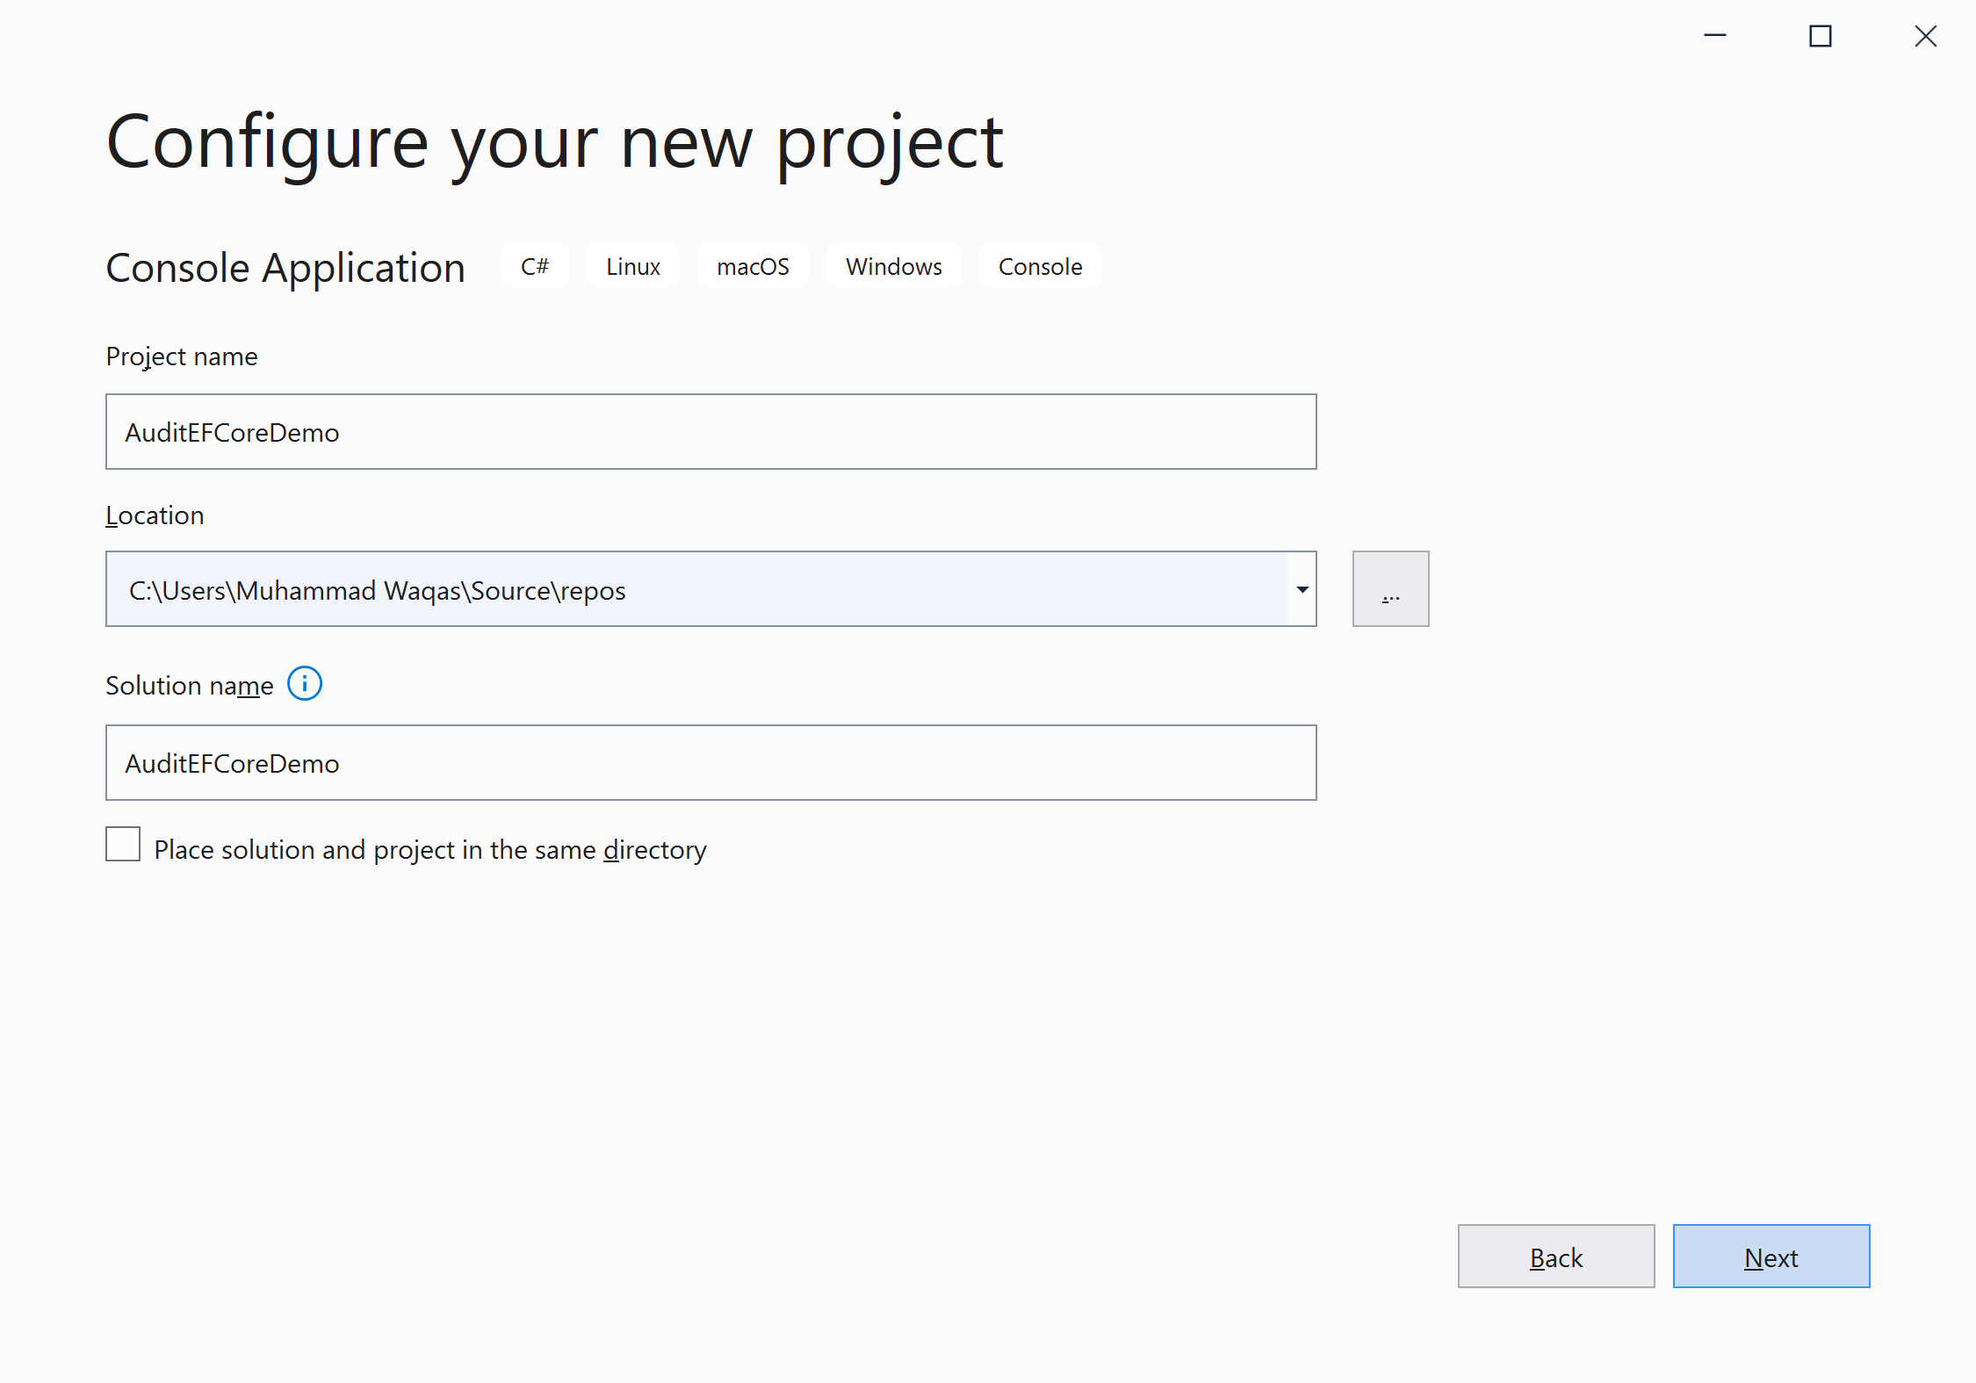Viewport: 1976px width, 1383px height.
Task: Click the Console Application template heading
Action: click(x=285, y=268)
